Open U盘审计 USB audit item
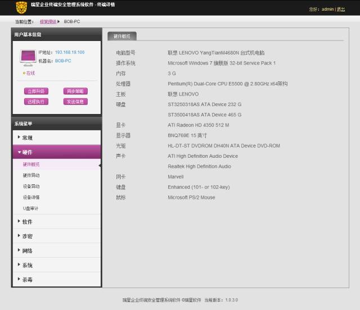This screenshot has width=360, height=310. [x=31, y=208]
